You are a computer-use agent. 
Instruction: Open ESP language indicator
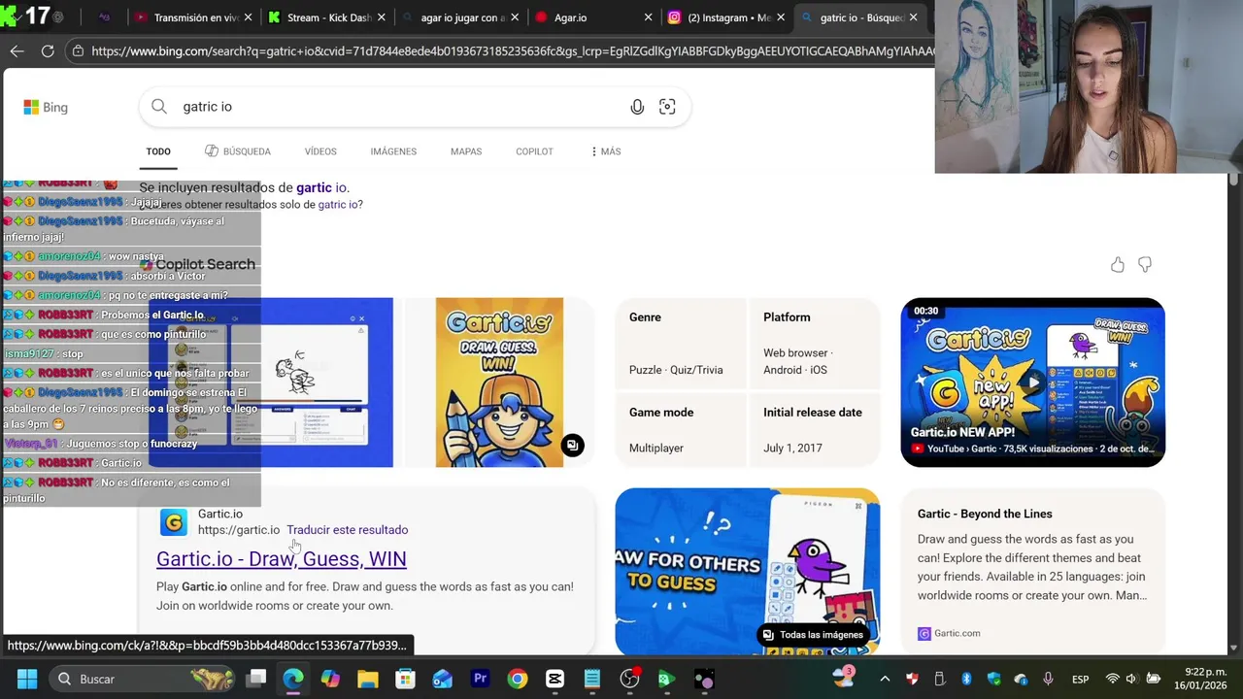1080,679
